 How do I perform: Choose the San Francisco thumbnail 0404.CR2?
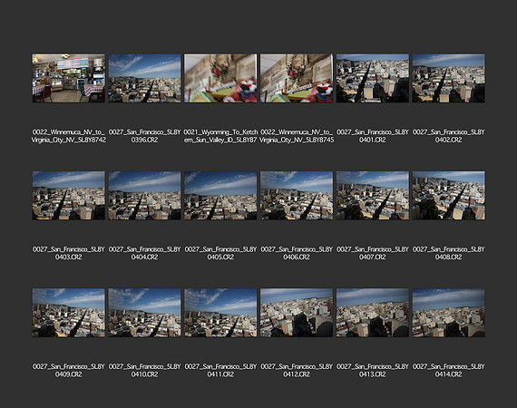click(145, 196)
